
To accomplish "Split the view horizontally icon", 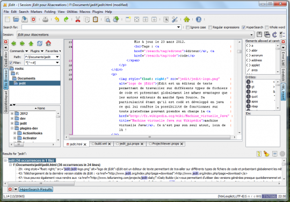I will [146, 19].
